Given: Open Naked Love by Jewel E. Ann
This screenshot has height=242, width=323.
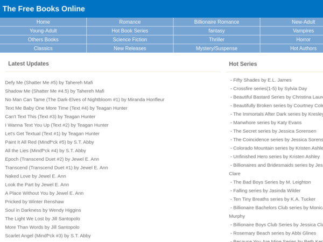Looking at the screenshot, I should pyautogui.click(x=36, y=176).
